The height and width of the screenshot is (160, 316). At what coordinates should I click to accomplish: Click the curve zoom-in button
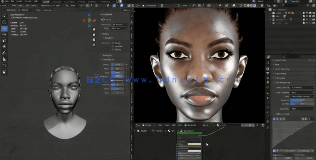[303, 119]
